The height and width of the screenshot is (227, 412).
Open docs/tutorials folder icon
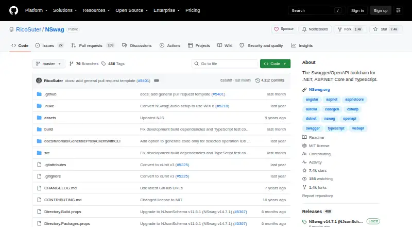click(x=39, y=141)
